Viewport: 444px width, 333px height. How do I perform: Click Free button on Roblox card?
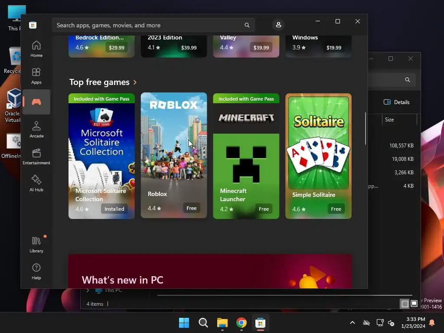click(x=191, y=208)
